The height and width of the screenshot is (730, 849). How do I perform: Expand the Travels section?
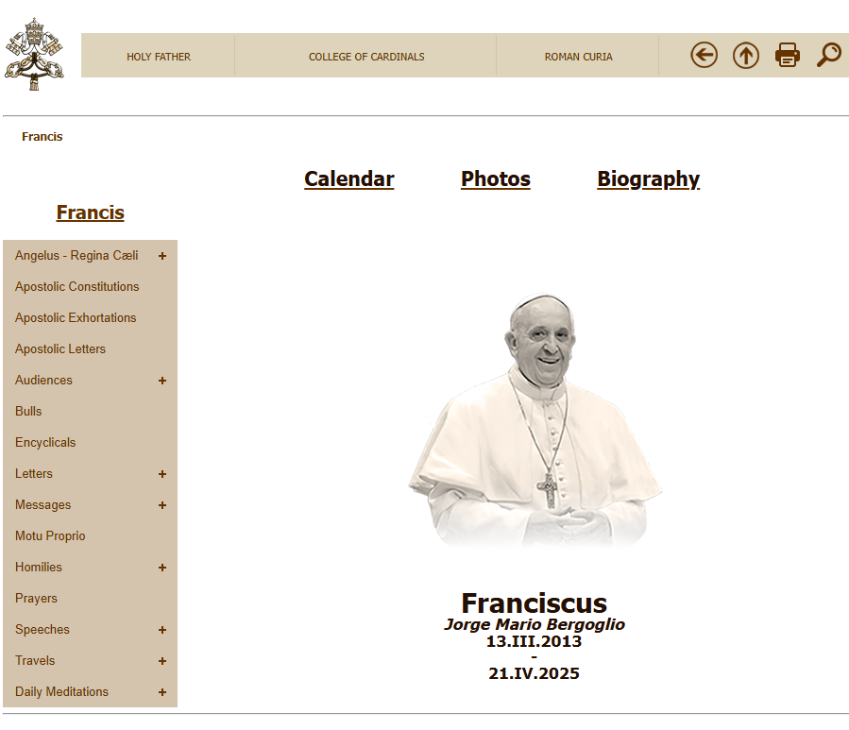161,660
